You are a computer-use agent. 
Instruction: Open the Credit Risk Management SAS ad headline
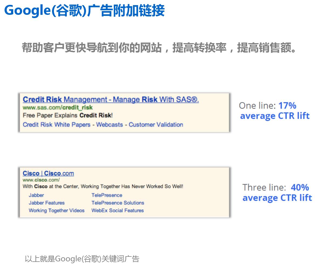[x=111, y=99]
